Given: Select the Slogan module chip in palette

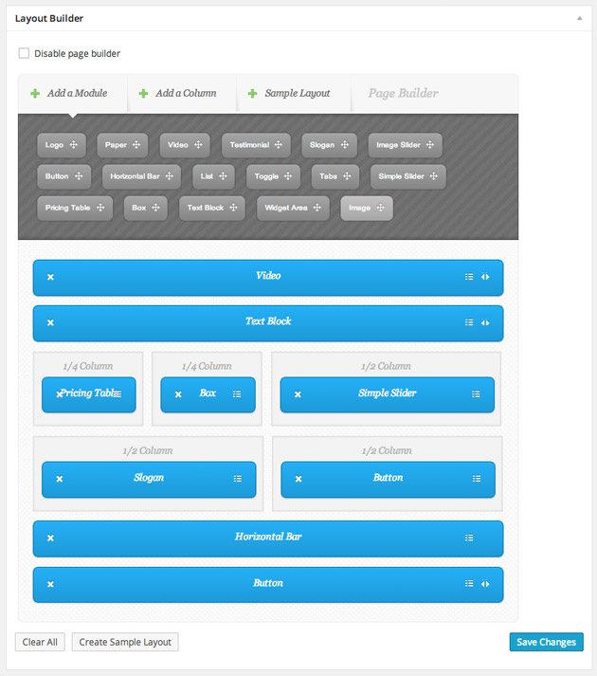Looking at the screenshot, I should tap(330, 145).
